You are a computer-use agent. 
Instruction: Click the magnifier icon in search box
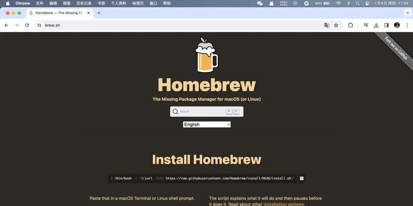pyautogui.click(x=175, y=111)
